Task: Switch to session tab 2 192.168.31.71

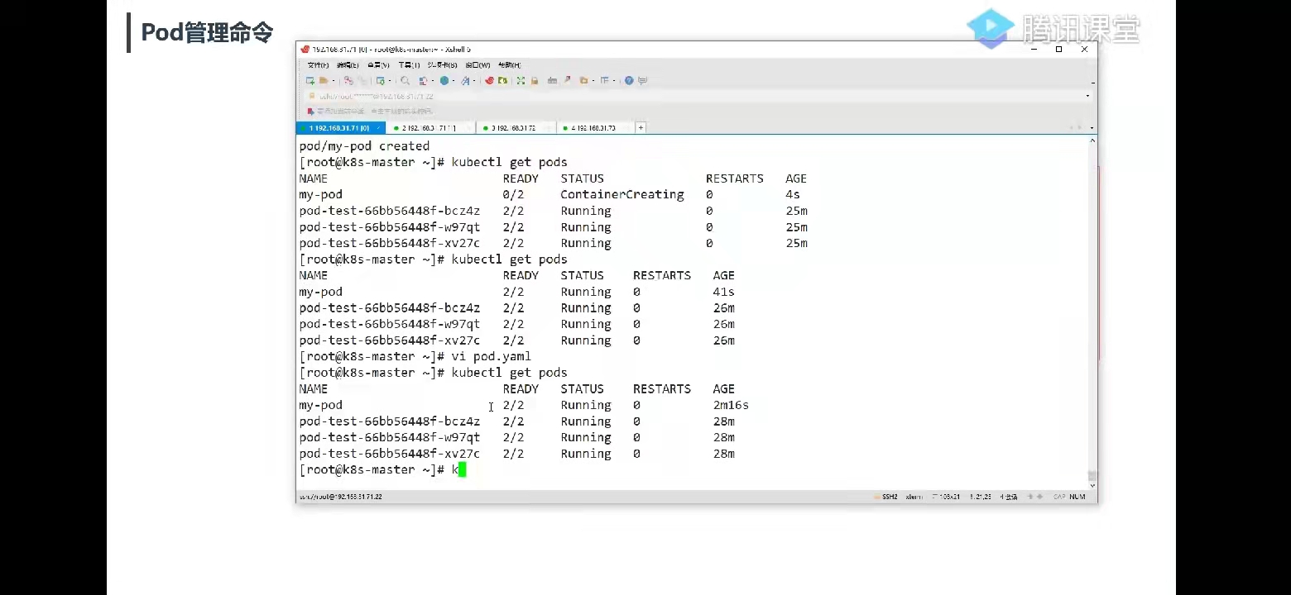Action: coord(430,128)
